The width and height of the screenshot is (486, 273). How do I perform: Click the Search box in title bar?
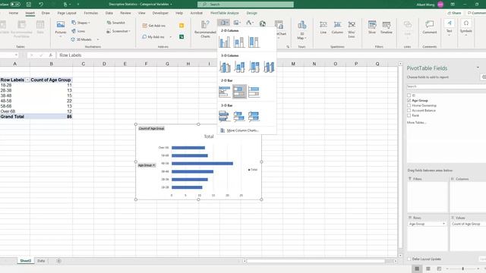(x=245, y=5)
